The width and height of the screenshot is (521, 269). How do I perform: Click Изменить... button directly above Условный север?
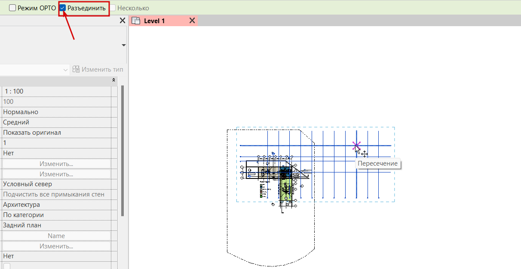pos(56,174)
